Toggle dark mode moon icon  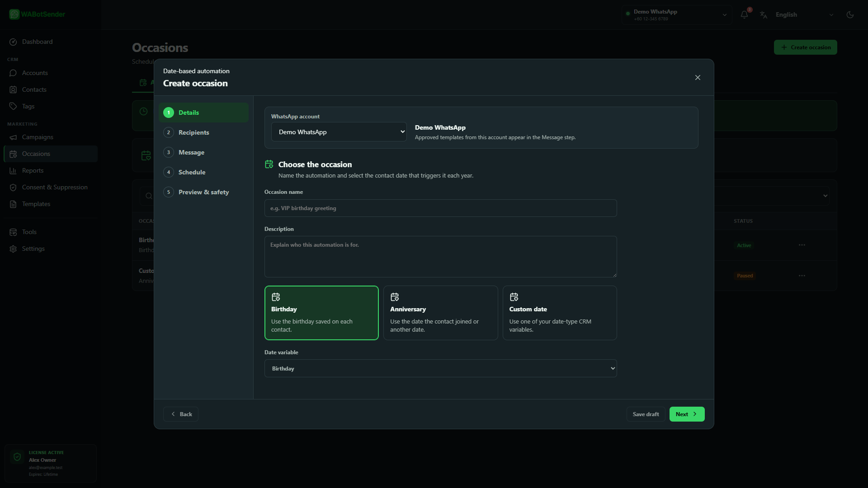point(850,14)
